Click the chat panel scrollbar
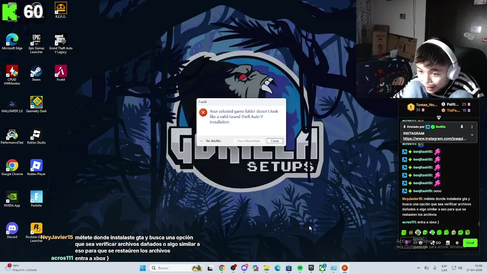Image resolution: width=487 pixels, height=274 pixels. tap(479, 224)
